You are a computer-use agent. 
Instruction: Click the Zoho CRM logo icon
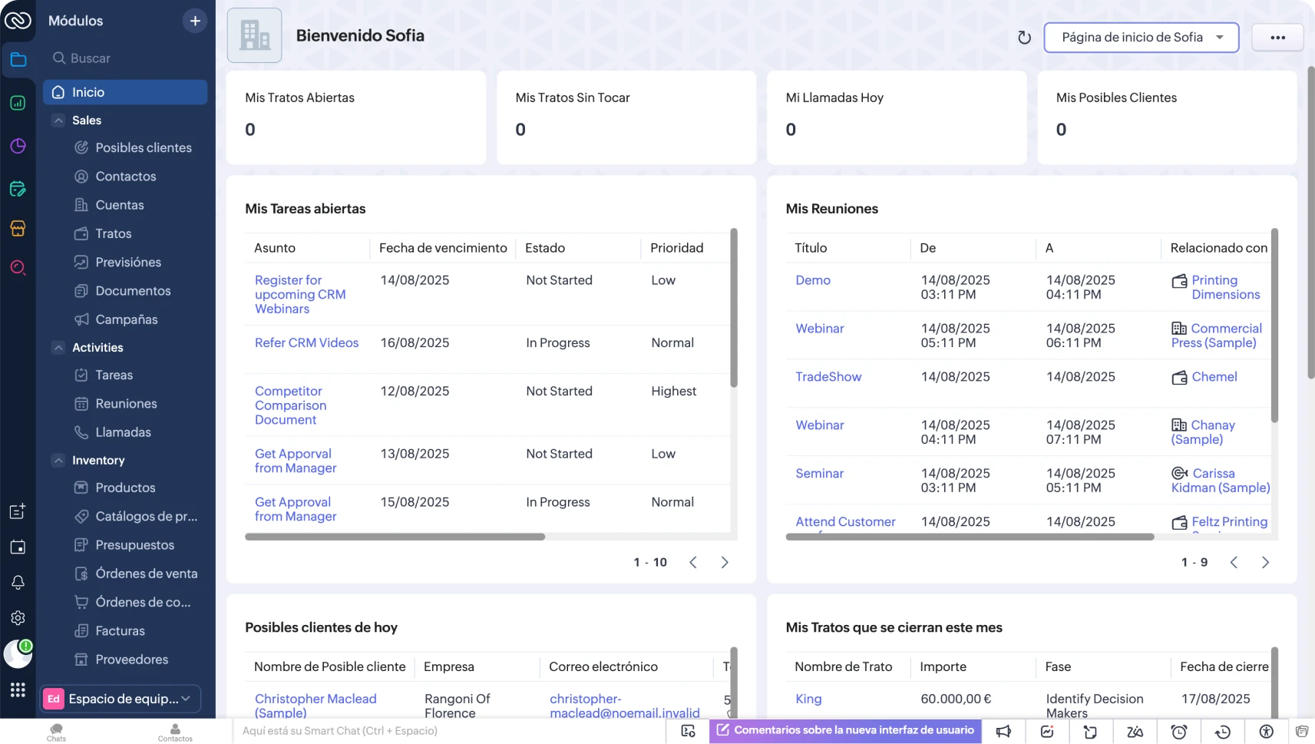click(18, 21)
